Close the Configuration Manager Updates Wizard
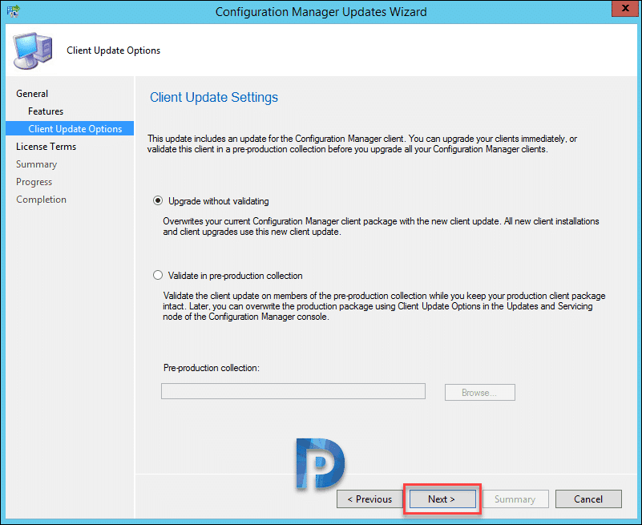642x525 pixels. tap(625, 8)
